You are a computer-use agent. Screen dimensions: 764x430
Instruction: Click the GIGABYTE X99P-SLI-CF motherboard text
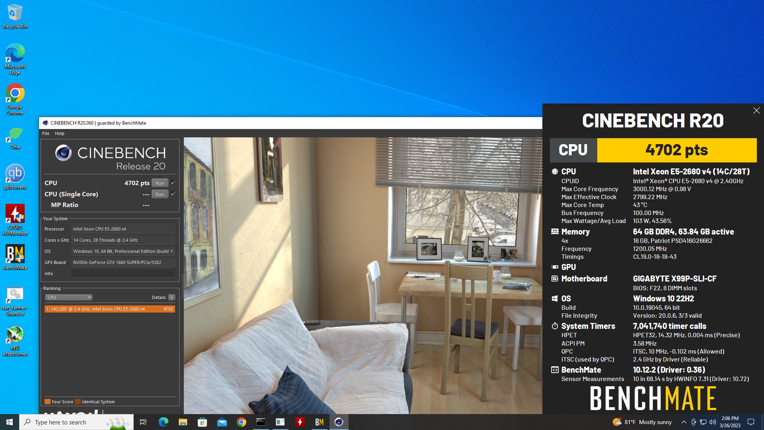click(x=674, y=279)
